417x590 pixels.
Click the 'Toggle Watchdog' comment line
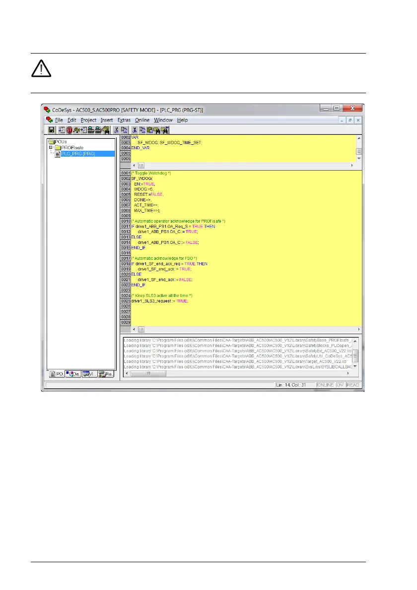click(151, 173)
